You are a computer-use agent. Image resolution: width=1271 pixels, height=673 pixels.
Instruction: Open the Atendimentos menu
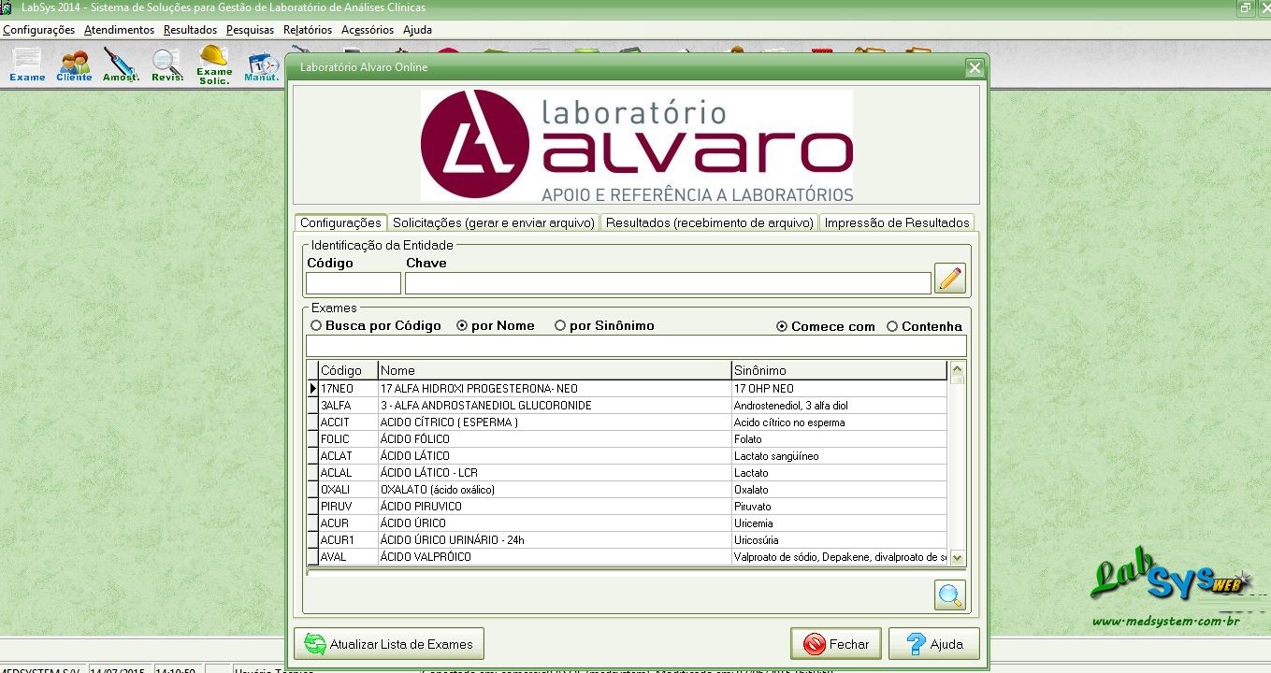click(x=119, y=30)
